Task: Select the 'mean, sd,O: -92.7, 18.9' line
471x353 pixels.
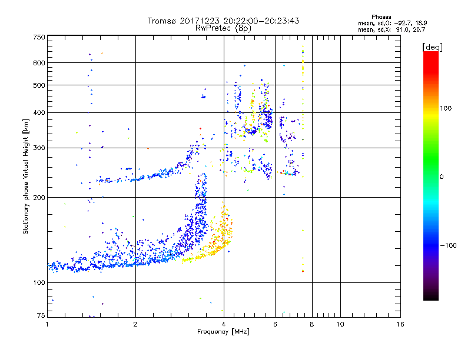Action: 392,23
